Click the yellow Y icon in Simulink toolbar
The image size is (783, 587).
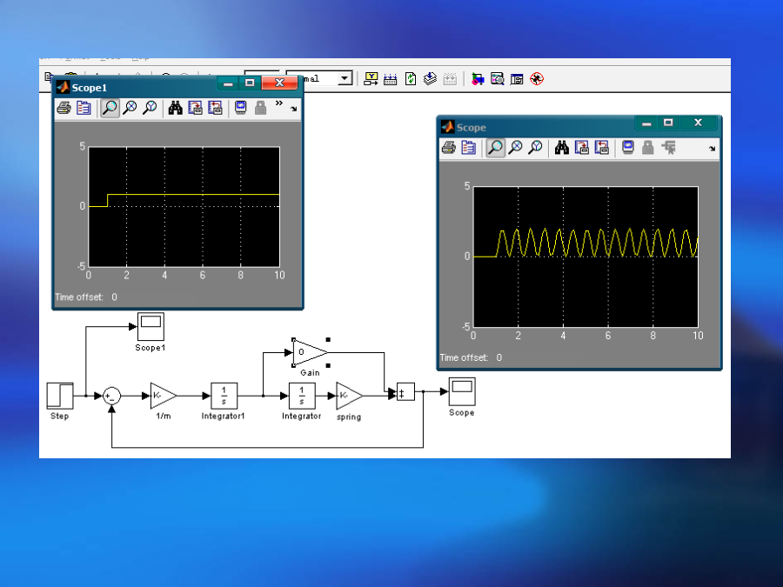click(371, 79)
